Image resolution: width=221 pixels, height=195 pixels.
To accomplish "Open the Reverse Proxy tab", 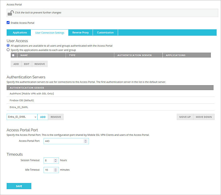I will tap(80, 32).
